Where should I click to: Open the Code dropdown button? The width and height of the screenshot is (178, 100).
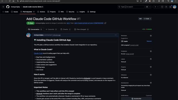pos(147,19)
